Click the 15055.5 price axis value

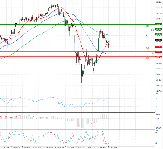[x=159, y=75]
